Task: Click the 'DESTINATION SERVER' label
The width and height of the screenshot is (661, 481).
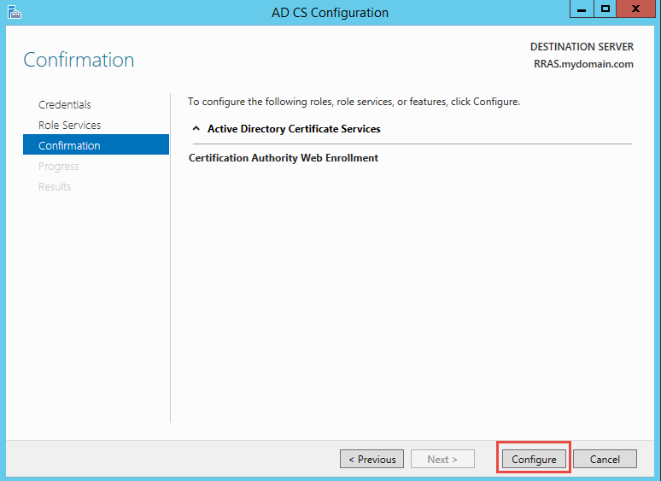Action: click(582, 46)
